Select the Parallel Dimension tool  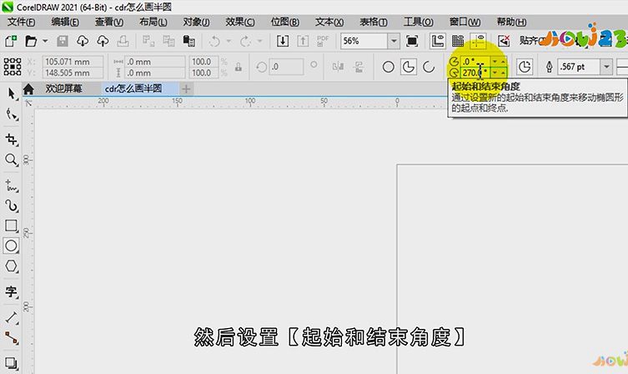pyautogui.click(x=11, y=318)
